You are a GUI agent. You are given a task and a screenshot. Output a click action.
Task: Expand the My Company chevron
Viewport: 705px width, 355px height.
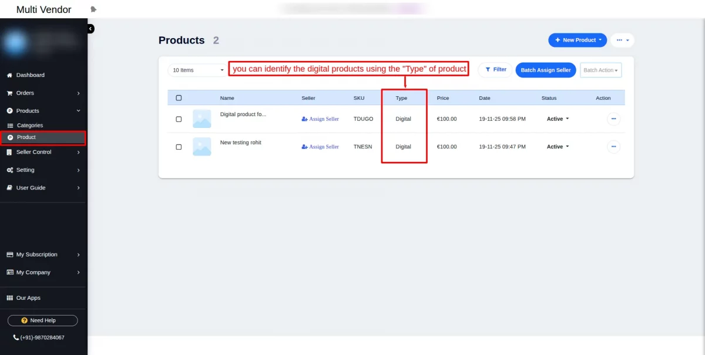click(78, 272)
